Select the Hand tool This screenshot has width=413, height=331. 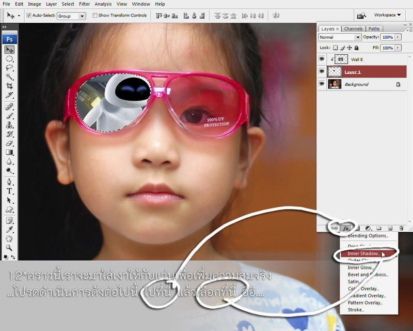tap(9, 238)
